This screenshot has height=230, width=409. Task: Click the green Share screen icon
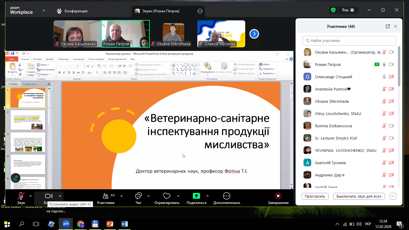(196, 196)
